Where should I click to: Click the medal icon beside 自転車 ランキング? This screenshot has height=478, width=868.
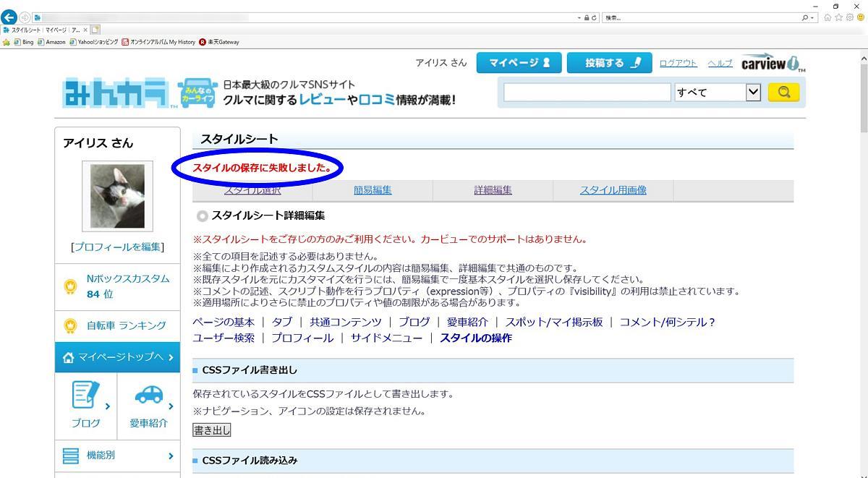pos(70,326)
